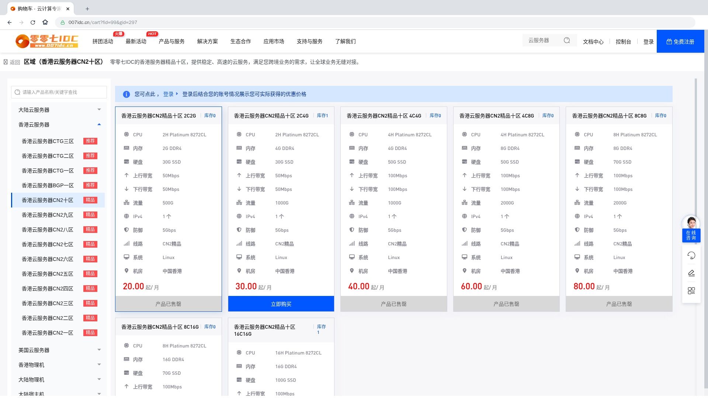Click the 香港云服务器CN2精品十区 8C16G card title
This screenshot has height=398, width=708.
(x=160, y=327)
